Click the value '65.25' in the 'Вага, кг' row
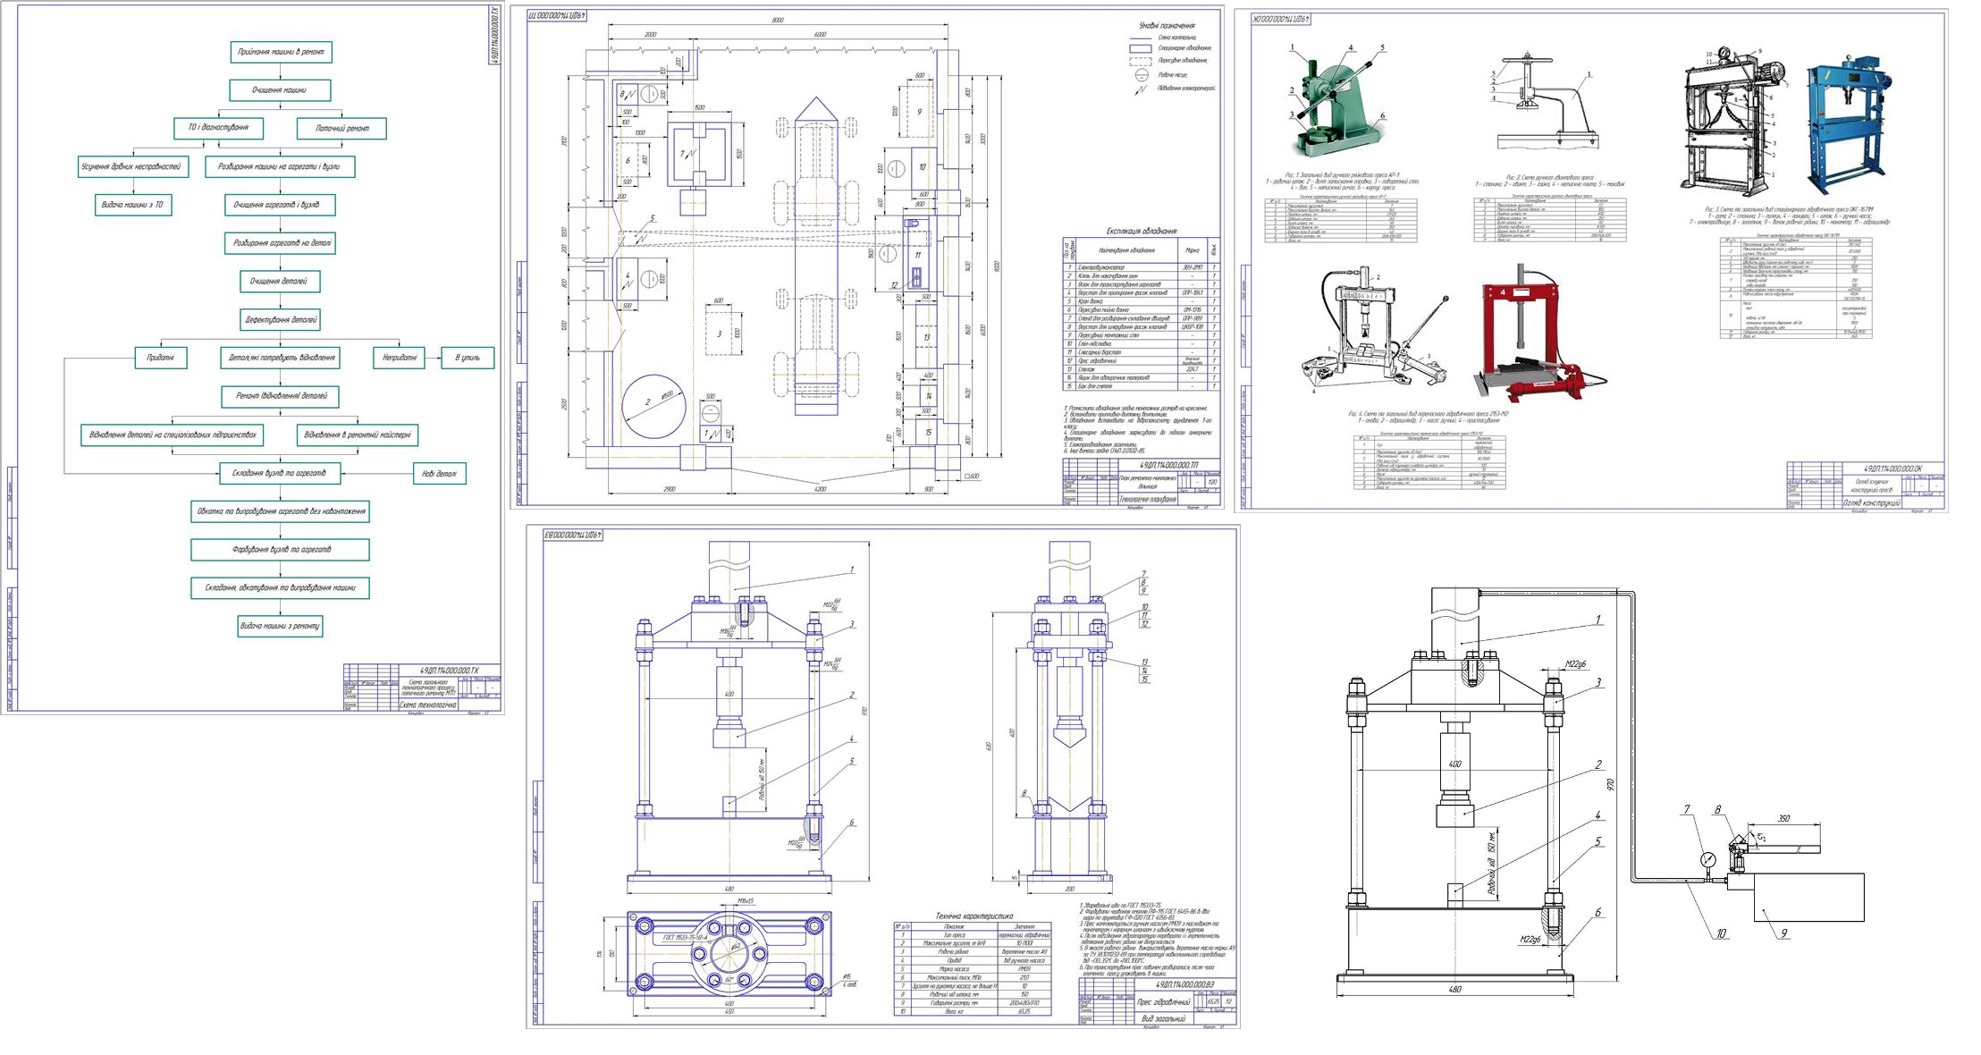 coord(1024,1012)
